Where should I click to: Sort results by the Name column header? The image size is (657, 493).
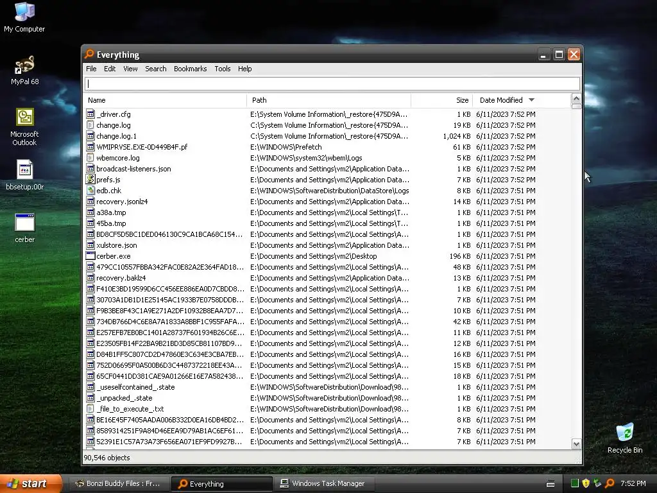tap(166, 100)
